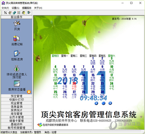Image resolution: width=145 pixels, height=134 pixels.
Task: Open the 文件(F) menu
Action: (x=5, y=8)
